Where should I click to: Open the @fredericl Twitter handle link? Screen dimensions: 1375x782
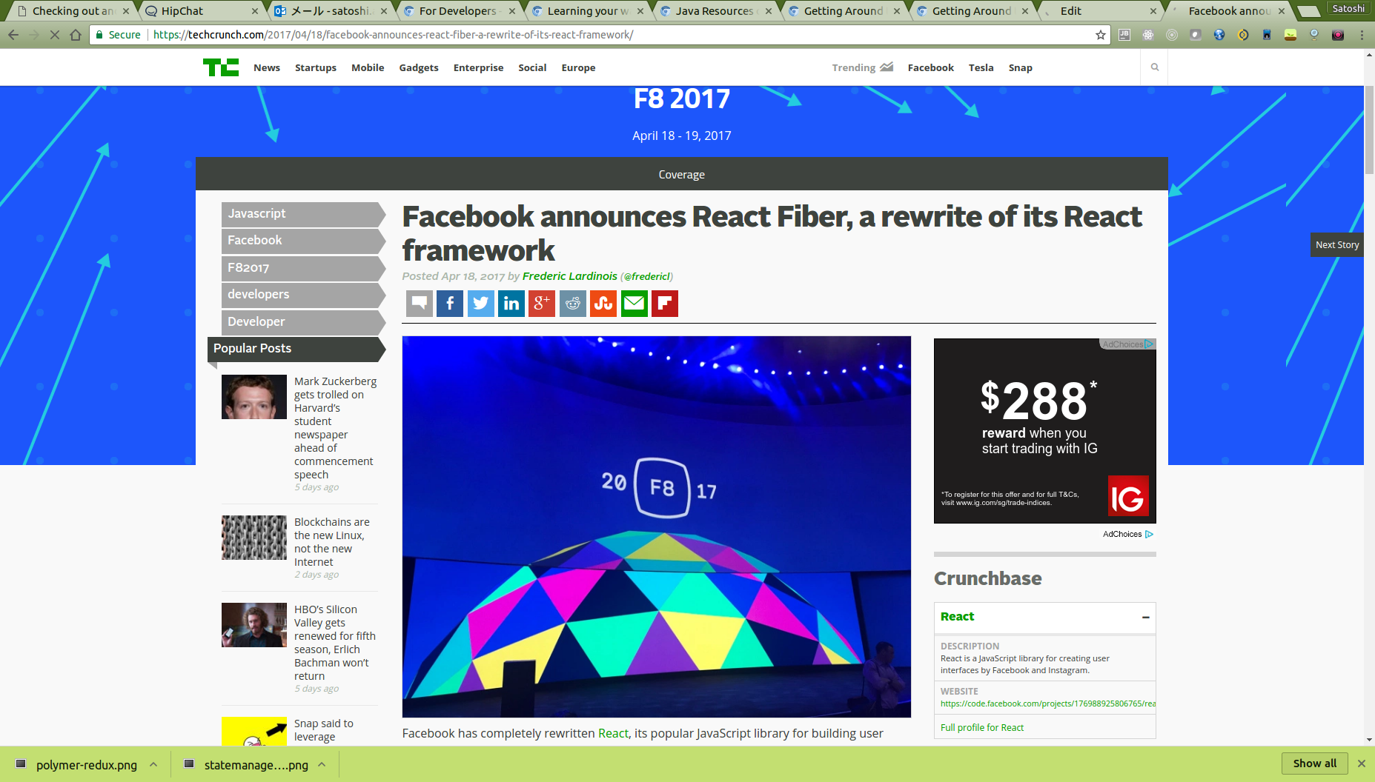click(x=646, y=276)
